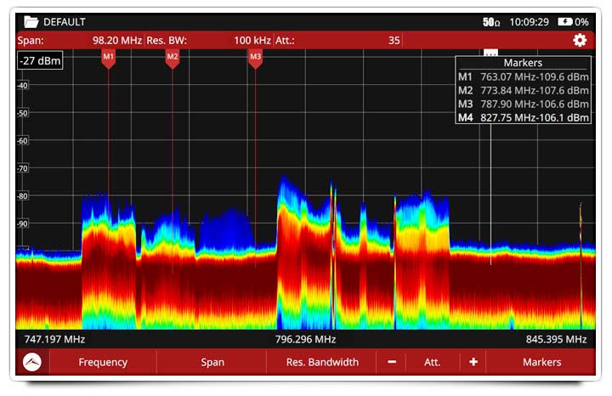Tap the 0% battery percentage
Viewport: 612px width, 396px height.
(581, 22)
